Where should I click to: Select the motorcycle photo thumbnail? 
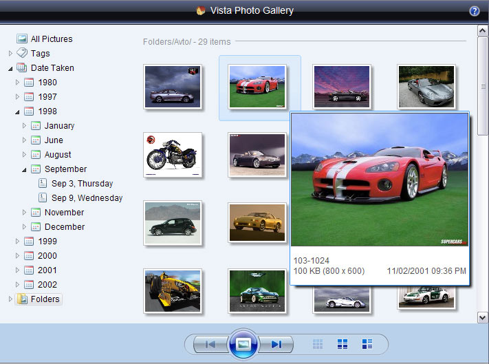pyautogui.click(x=173, y=154)
